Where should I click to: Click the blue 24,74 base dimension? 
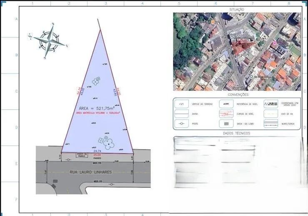click(x=97, y=151)
